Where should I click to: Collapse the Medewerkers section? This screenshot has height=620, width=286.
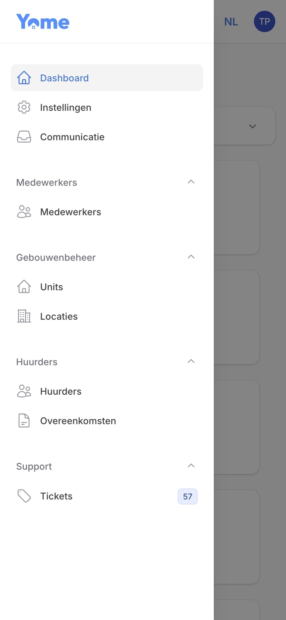[x=191, y=181]
